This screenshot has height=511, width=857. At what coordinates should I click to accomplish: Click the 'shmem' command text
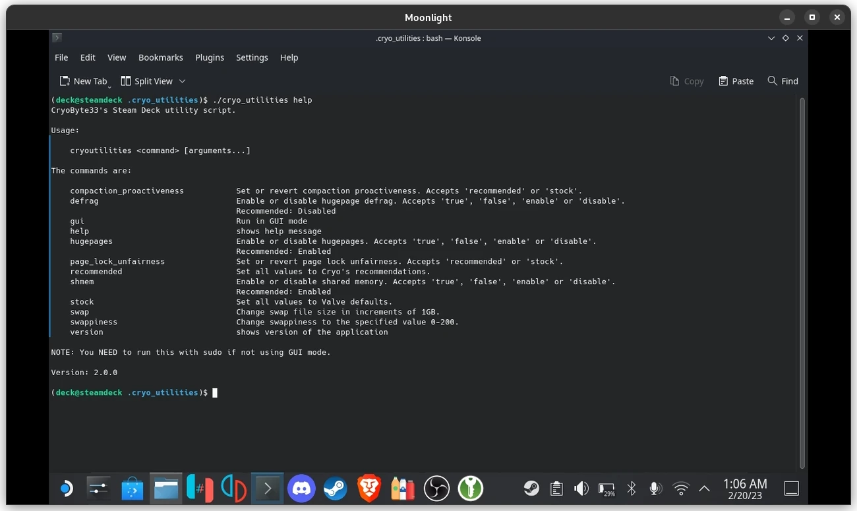pyautogui.click(x=82, y=282)
